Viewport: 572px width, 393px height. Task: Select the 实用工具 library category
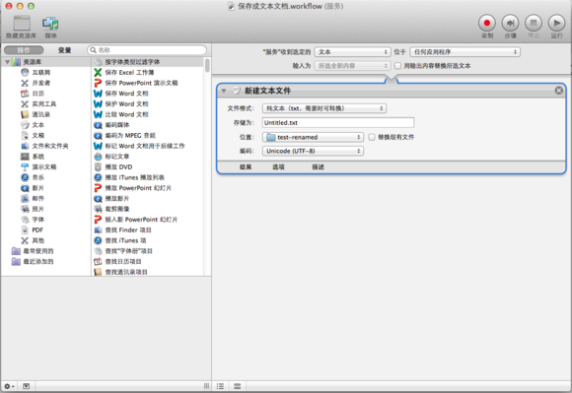tap(38, 104)
